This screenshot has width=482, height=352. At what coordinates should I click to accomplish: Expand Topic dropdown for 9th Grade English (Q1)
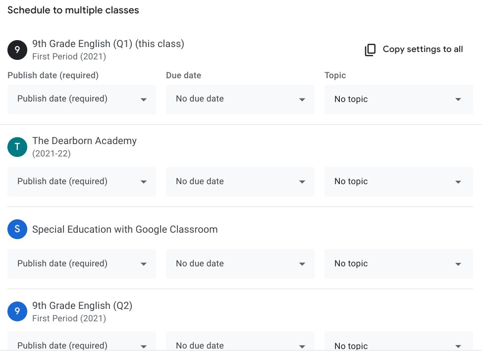399,99
